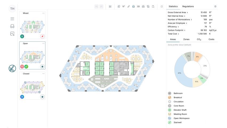The image size is (227, 128).
Task: Click the undo arrow in the toolbar
Action: [x=96, y=6]
